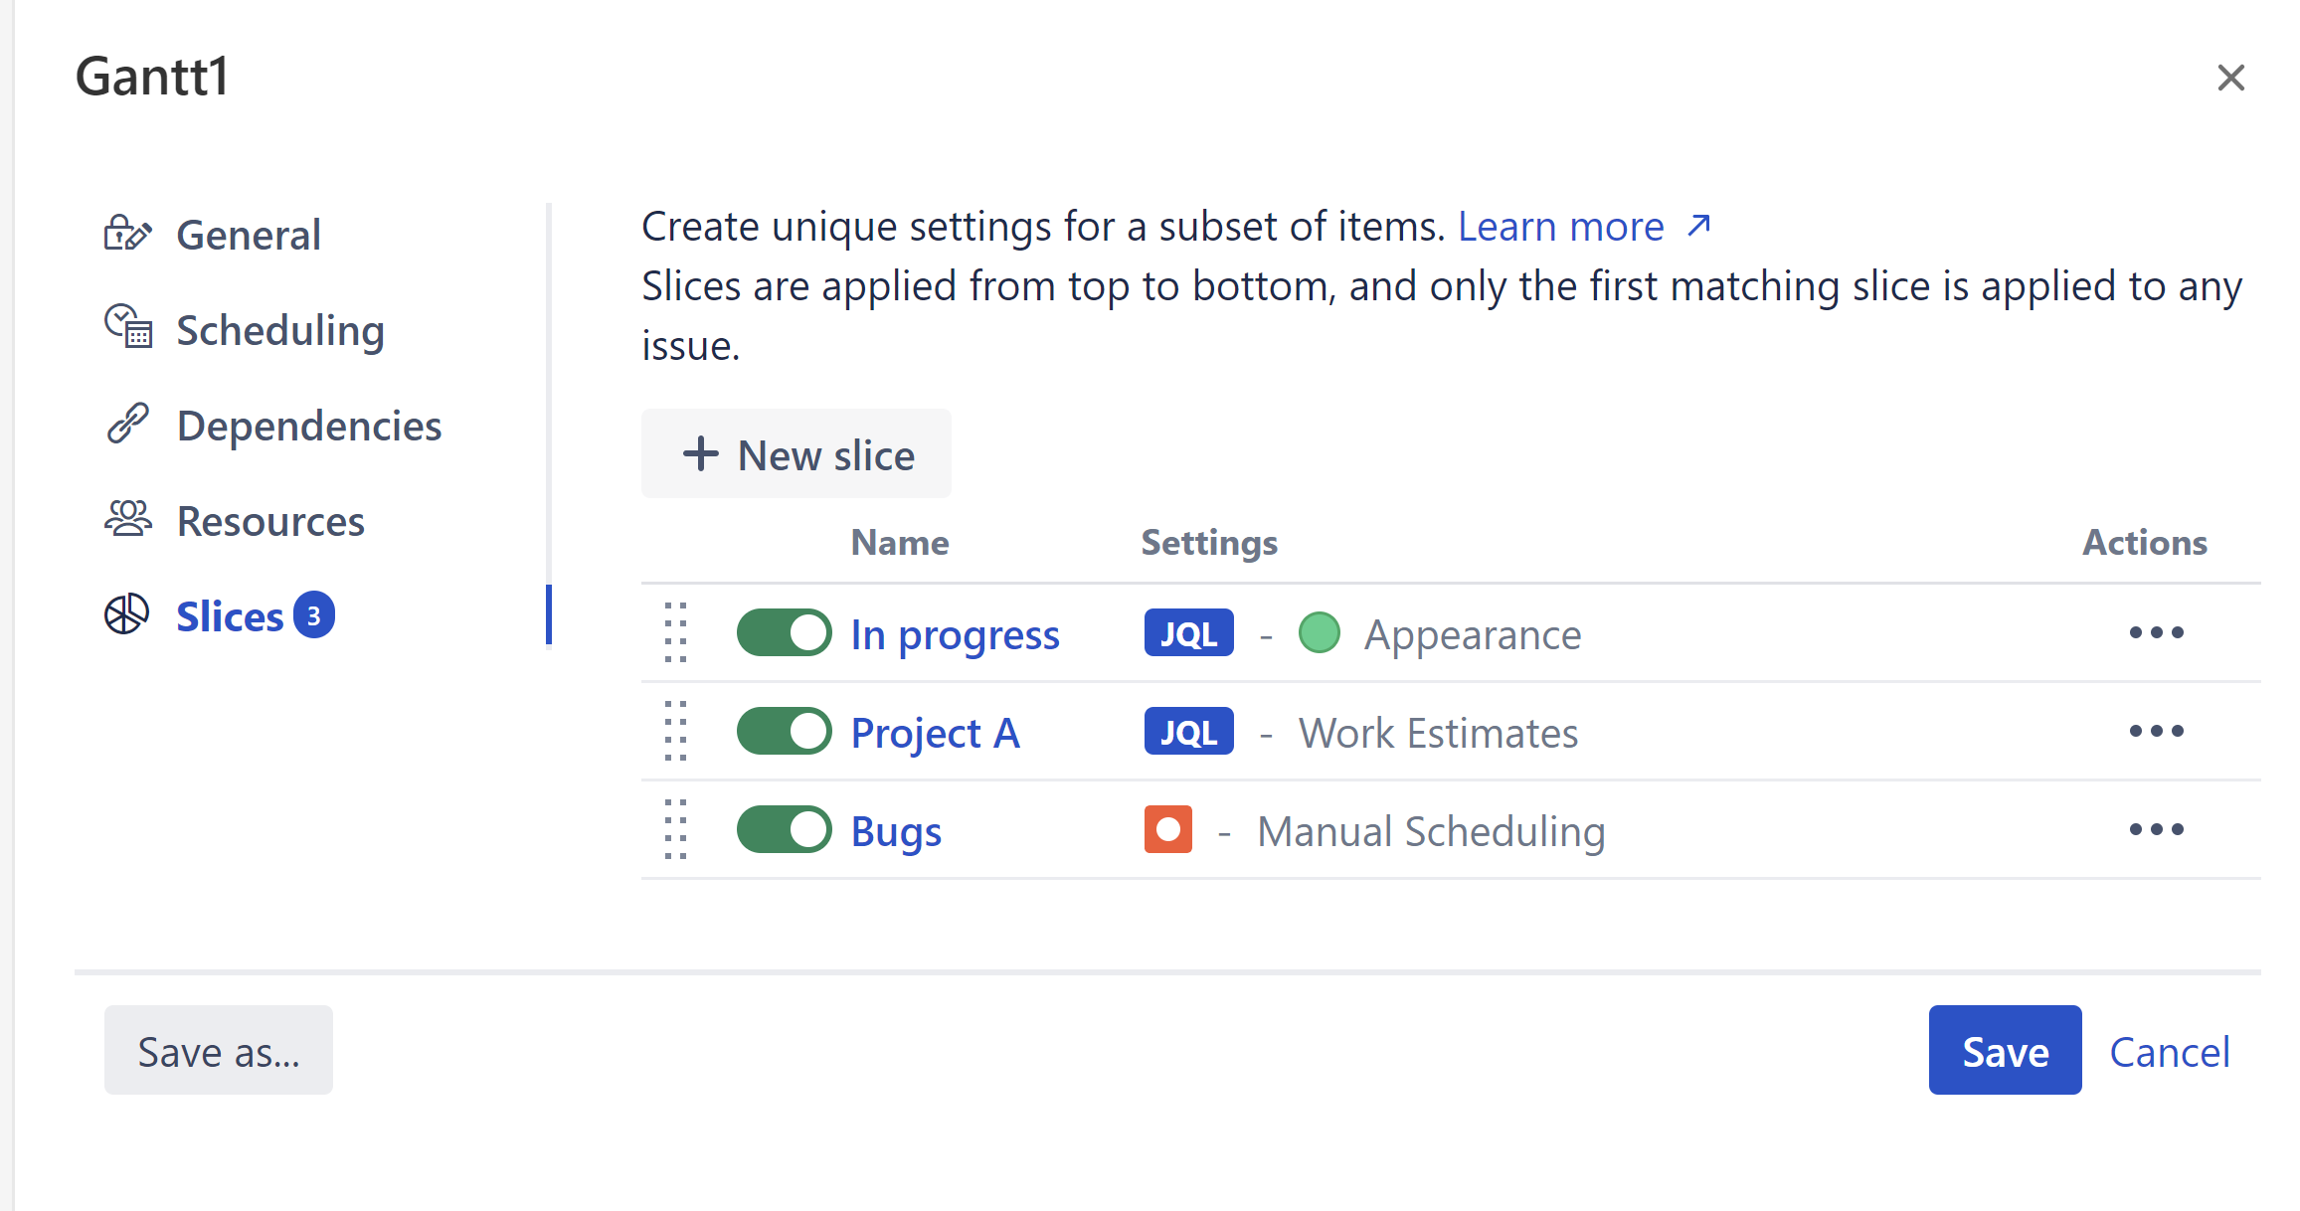Expand the Bugs slice actions menu
This screenshot has height=1211, width=2300.
(x=2156, y=829)
